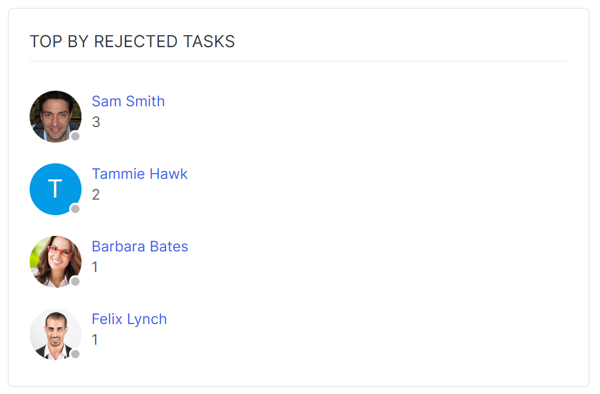Image resolution: width=600 pixels, height=394 pixels.
Task: Open the Barbara Bates profile link
Action: click(140, 246)
